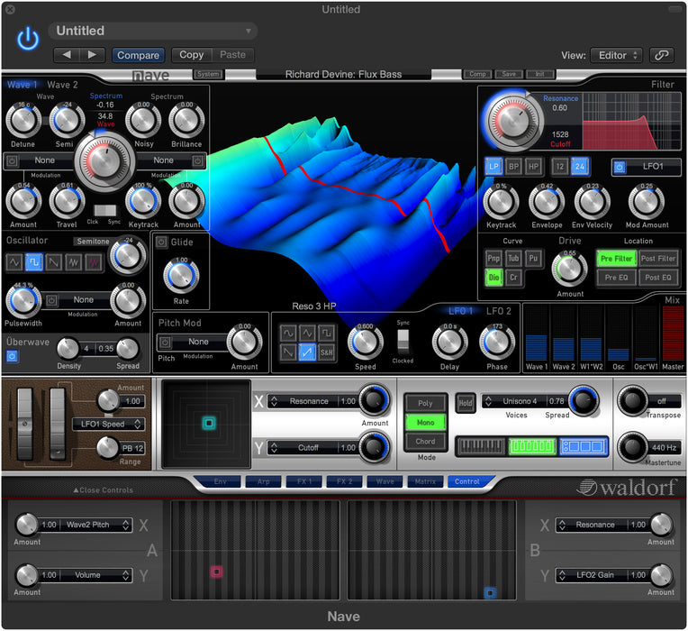
Task: Open the Untitled preset dropdown
Action: [x=153, y=32]
